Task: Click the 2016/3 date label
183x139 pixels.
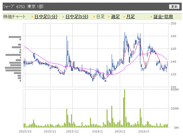Action: [x=144, y=131]
